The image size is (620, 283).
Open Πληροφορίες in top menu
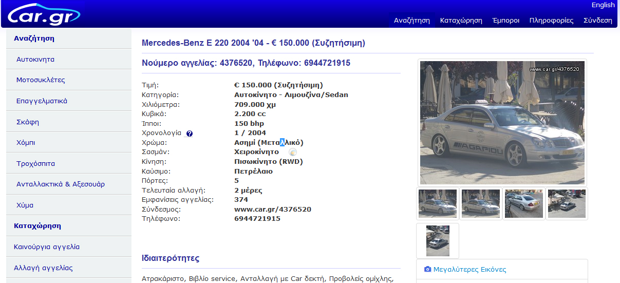point(551,21)
